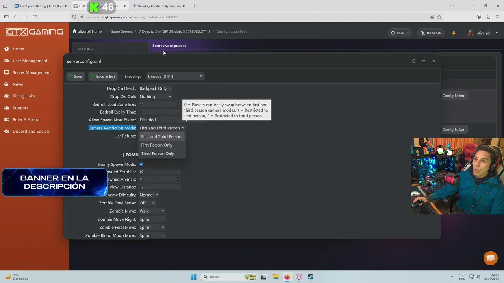The width and height of the screenshot is (504, 283).
Task: Bookmark this page with star icon
Action: pos(439,17)
